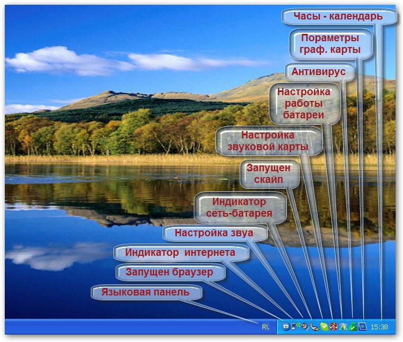Open the RU language bar indicator

pyautogui.click(x=266, y=327)
